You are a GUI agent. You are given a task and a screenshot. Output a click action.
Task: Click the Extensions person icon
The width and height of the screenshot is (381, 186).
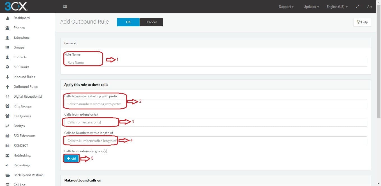pos(8,38)
